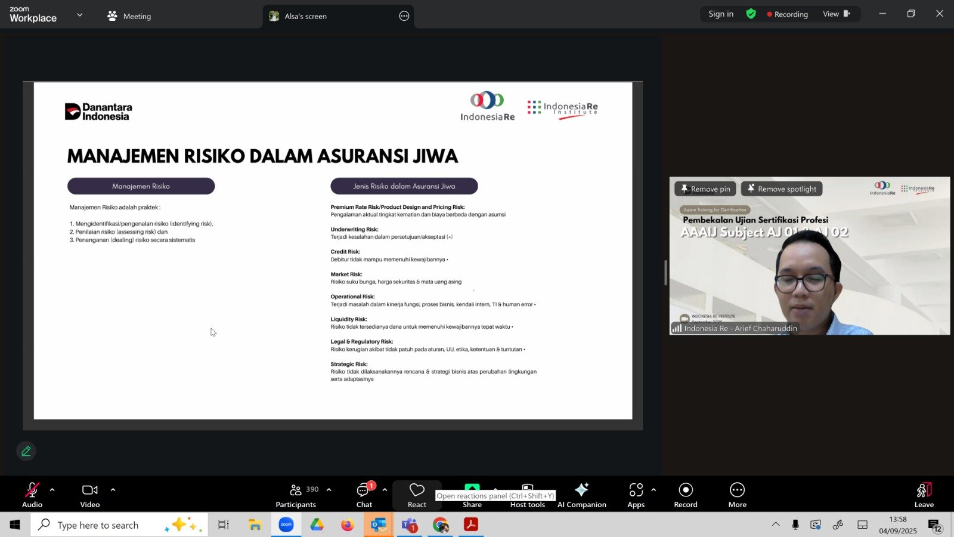Click the More options icon

click(x=737, y=495)
